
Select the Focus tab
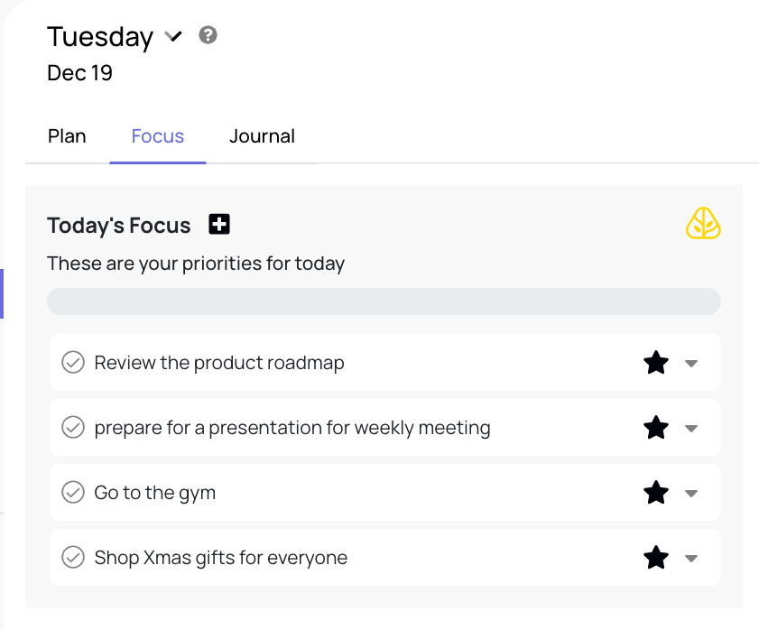tap(158, 136)
